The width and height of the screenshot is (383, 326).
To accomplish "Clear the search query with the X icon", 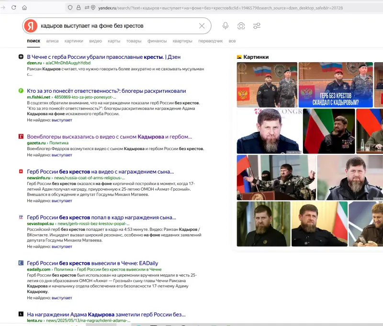I will coord(202,26).
